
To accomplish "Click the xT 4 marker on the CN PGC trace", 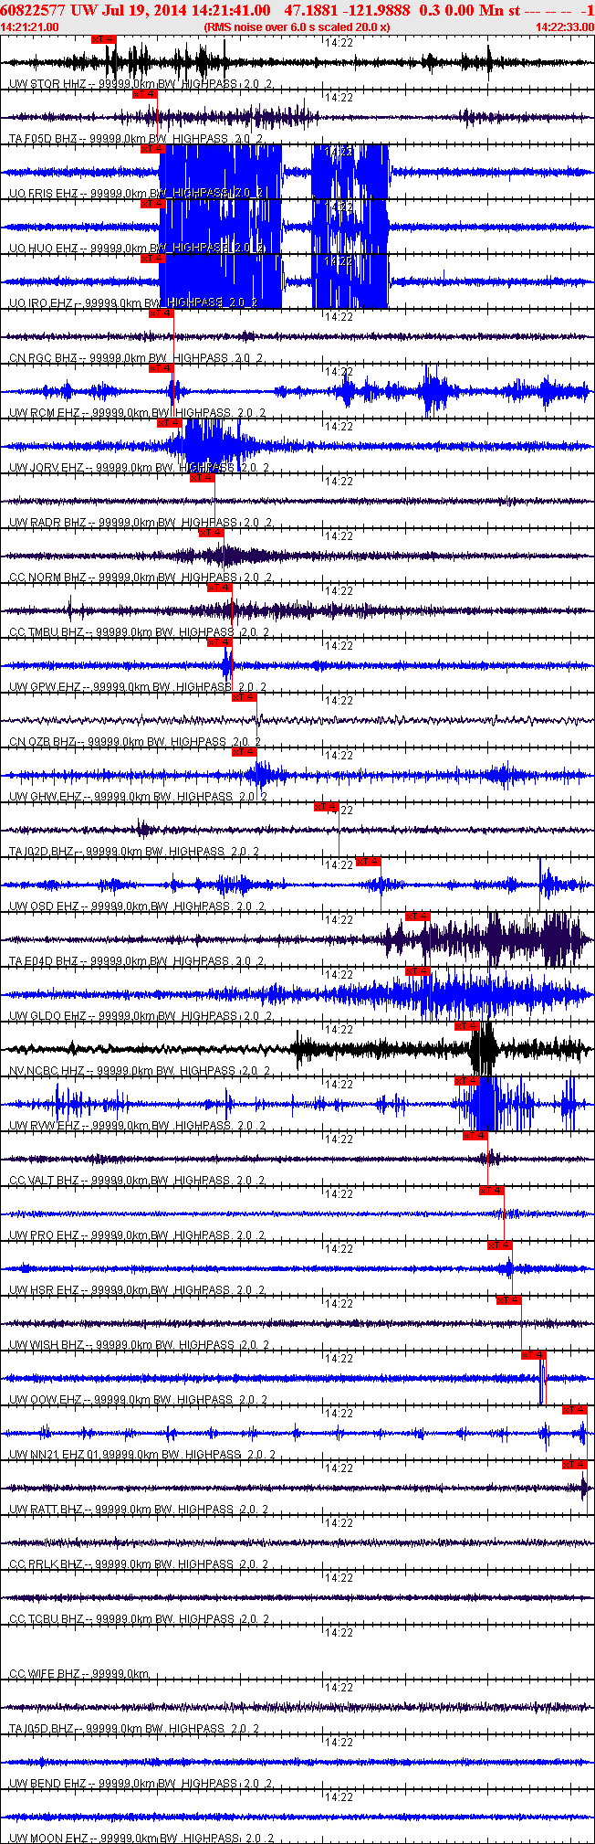I will point(162,313).
